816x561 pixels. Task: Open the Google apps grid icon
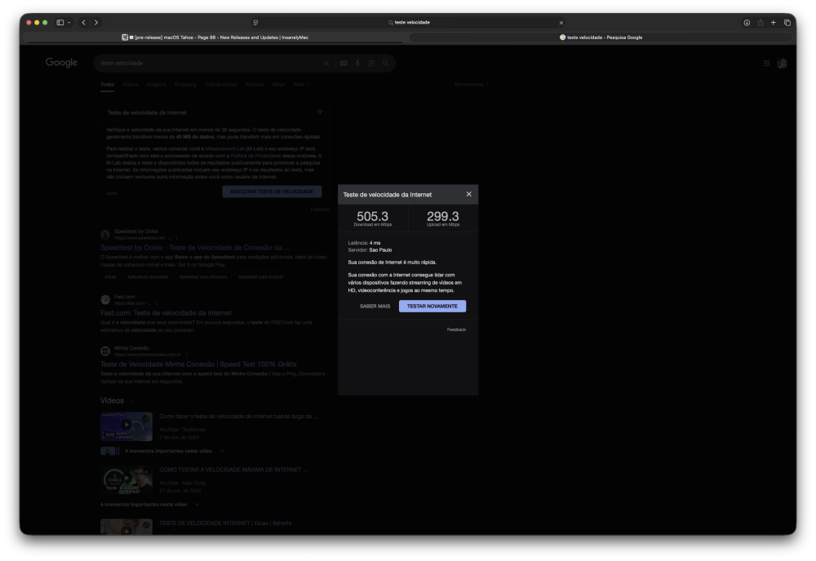[766, 63]
